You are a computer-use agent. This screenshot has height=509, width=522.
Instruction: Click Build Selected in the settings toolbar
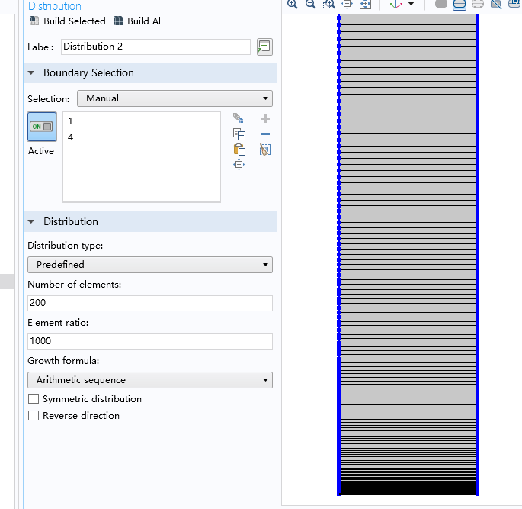point(68,21)
